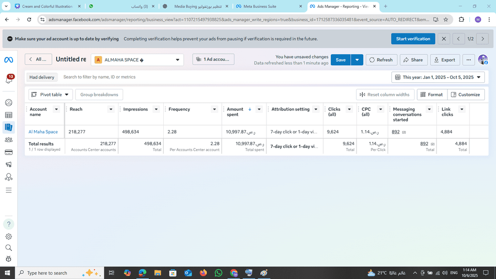Open Account overview gauge icon in sidebar
Image resolution: width=496 pixels, height=279 pixels.
point(9,103)
